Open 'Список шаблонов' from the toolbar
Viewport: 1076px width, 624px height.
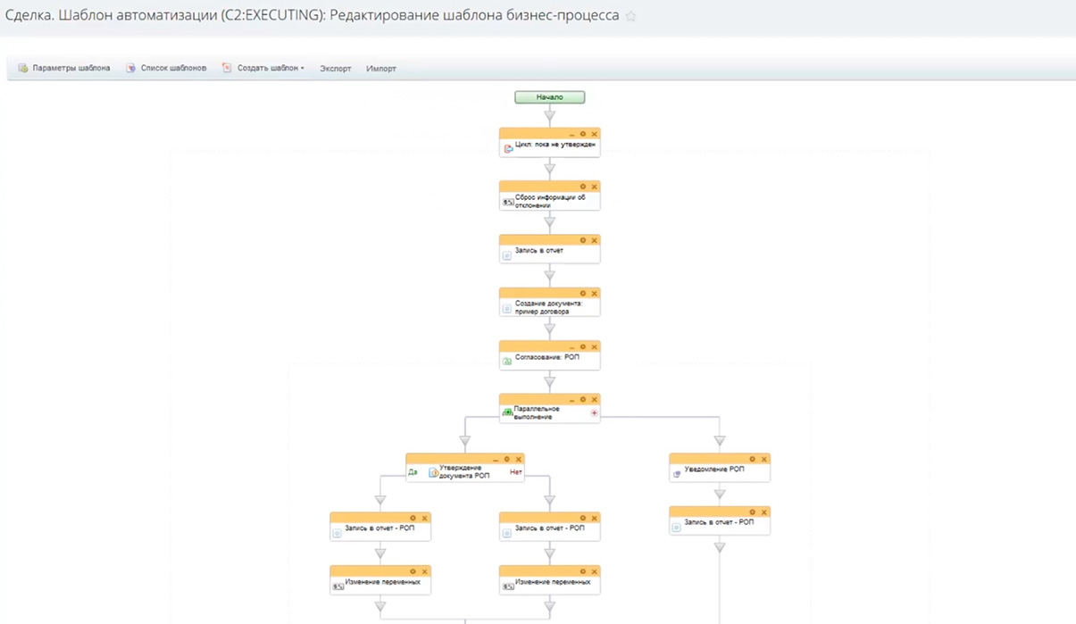pos(167,69)
